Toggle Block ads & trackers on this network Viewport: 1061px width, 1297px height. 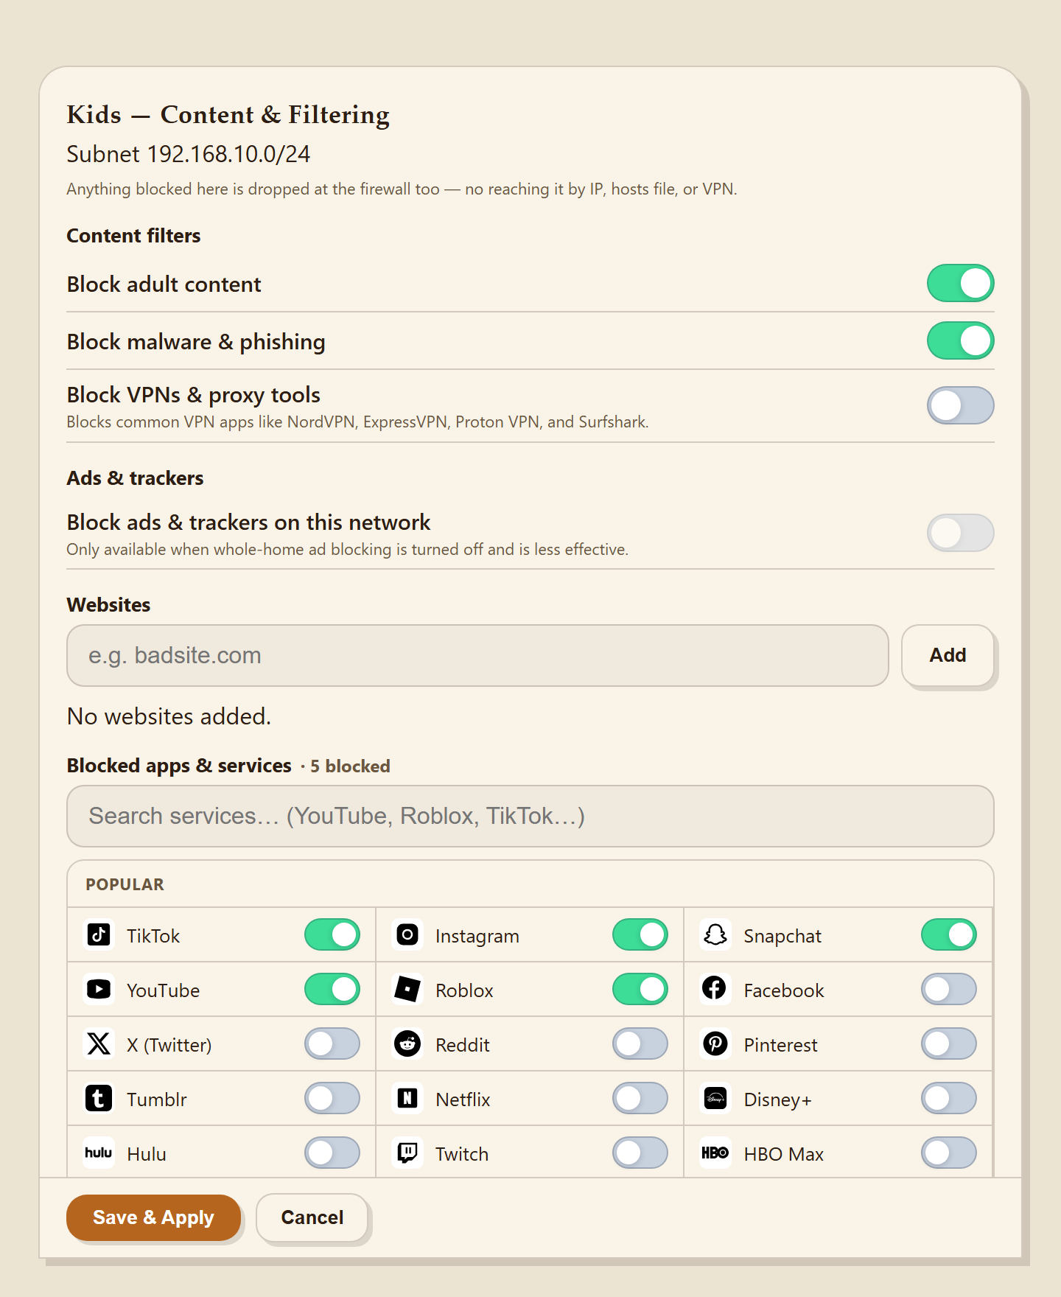(960, 533)
